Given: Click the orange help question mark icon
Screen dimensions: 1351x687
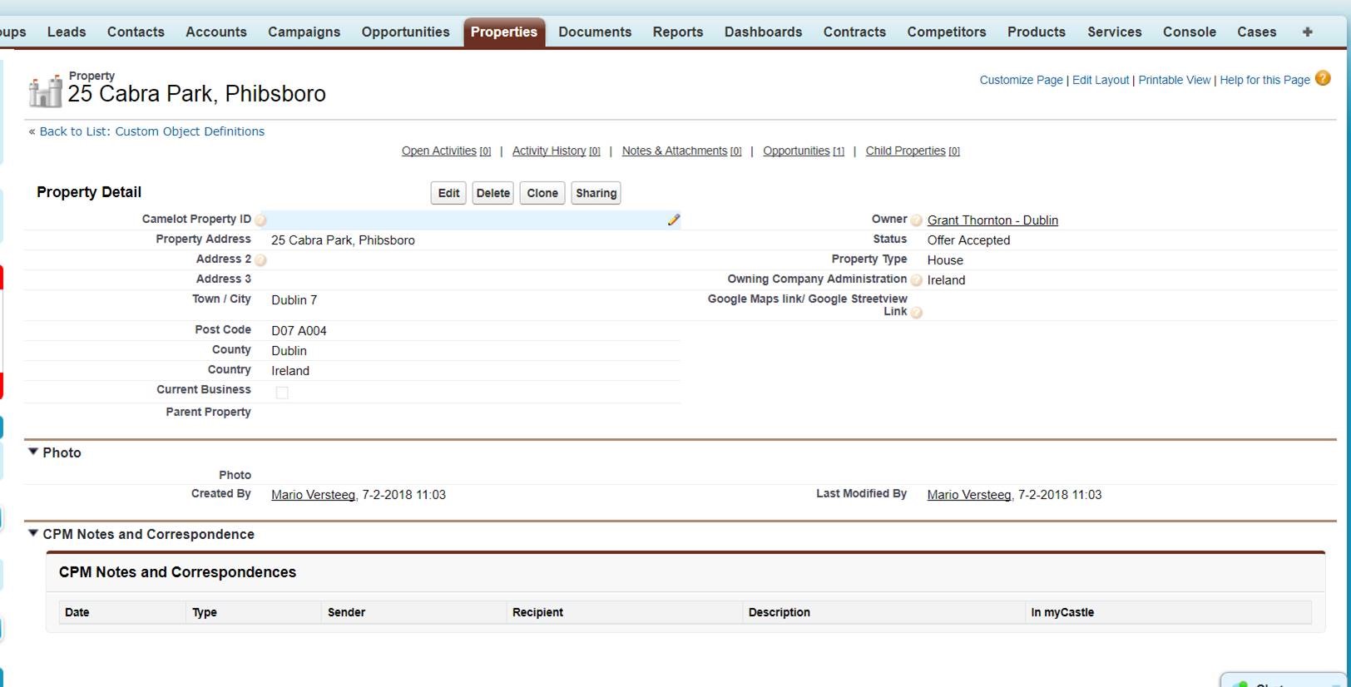Looking at the screenshot, I should (x=1323, y=78).
